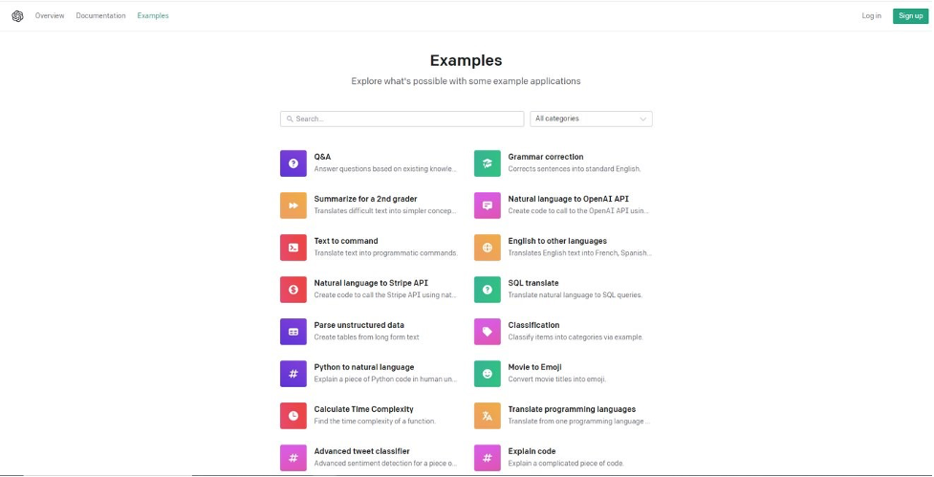Open the SQL translate example title

click(533, 283)
